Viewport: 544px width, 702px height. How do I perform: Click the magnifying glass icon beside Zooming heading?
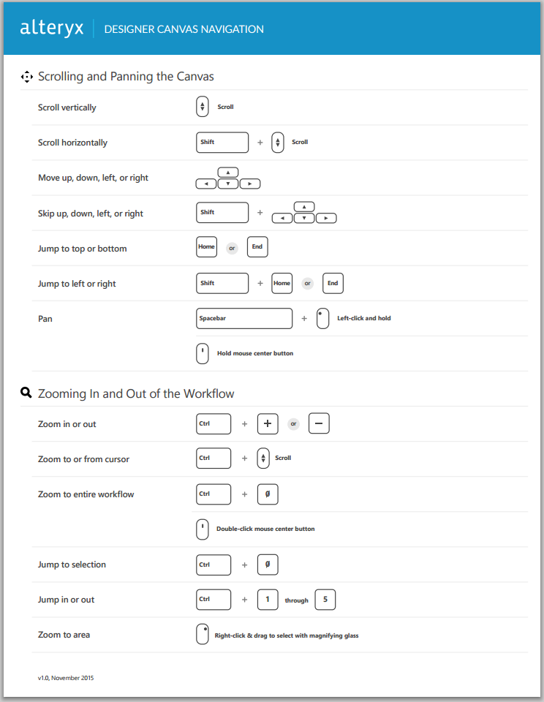tap(26, 393)
